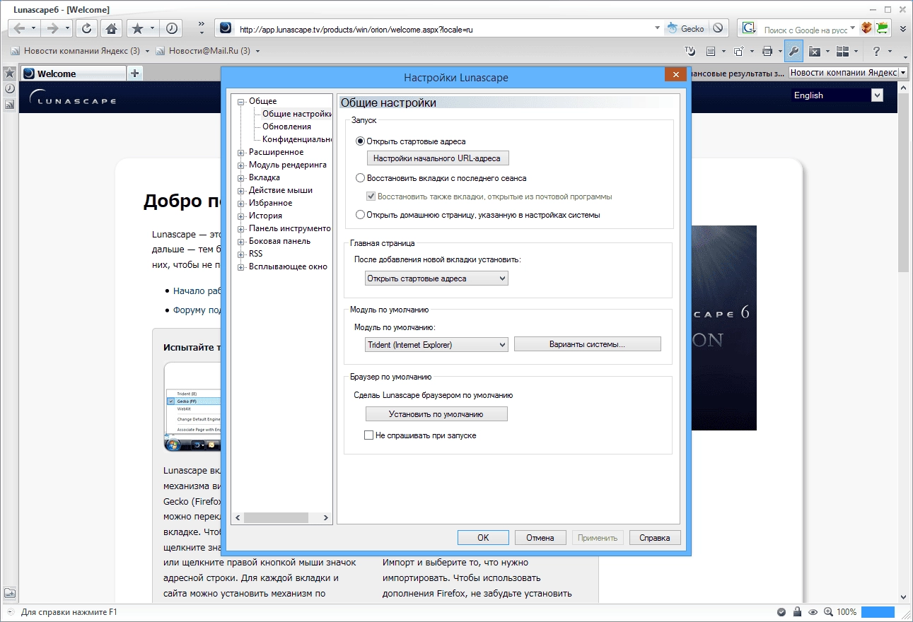Expand 'Вкладка' tree node
Screen dimensions: 913x622
[241, 177]
